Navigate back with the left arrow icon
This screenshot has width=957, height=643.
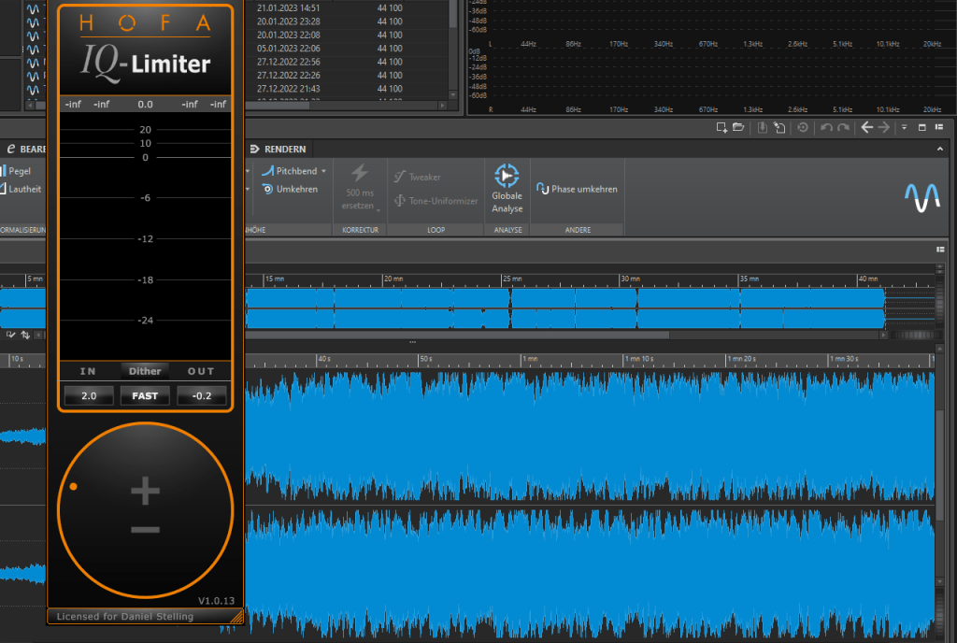click(866, 127)
